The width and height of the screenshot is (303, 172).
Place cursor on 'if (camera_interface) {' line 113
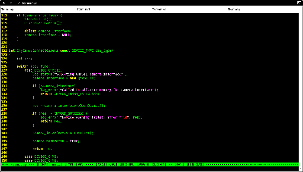pos(39,15)
